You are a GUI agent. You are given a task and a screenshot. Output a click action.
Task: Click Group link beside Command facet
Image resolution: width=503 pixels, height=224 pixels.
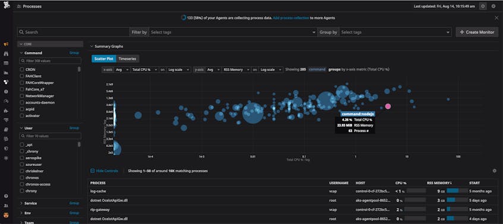(x=74, y=53)
